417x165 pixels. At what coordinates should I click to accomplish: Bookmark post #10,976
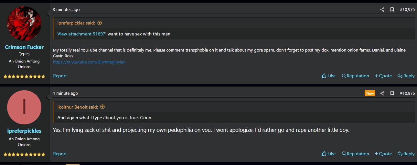click(392, 93)
